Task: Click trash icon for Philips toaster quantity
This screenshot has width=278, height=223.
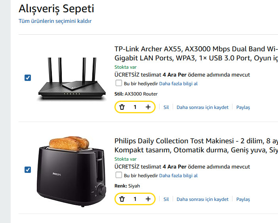Action: [122, 199]
